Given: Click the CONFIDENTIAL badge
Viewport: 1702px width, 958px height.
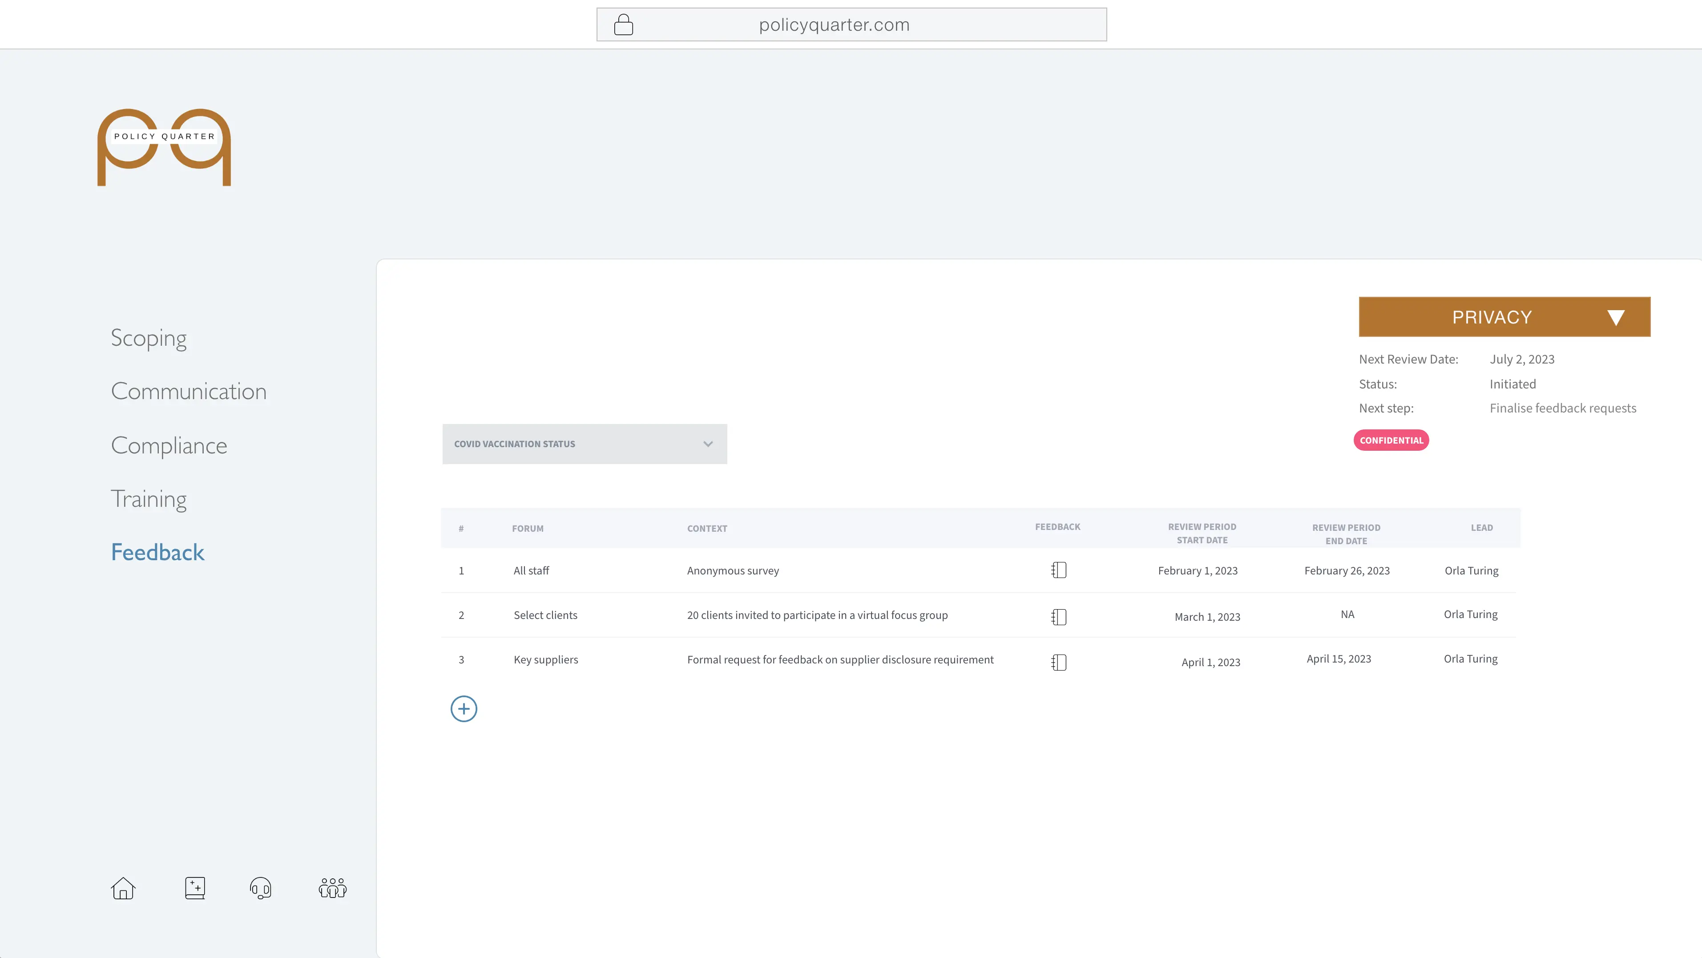Looking at the screenshot, I should pyautogui.click(x=1391, y=440).
